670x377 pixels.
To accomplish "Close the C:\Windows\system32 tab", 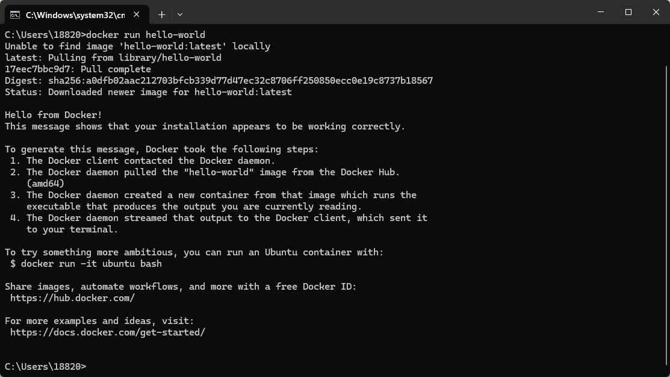I will [139, 14].
